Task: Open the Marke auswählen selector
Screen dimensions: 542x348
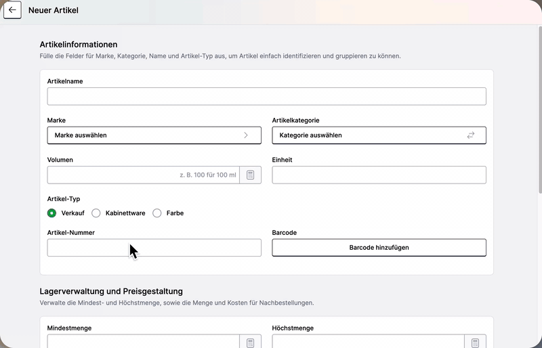Action: click(x=154, y=135)
